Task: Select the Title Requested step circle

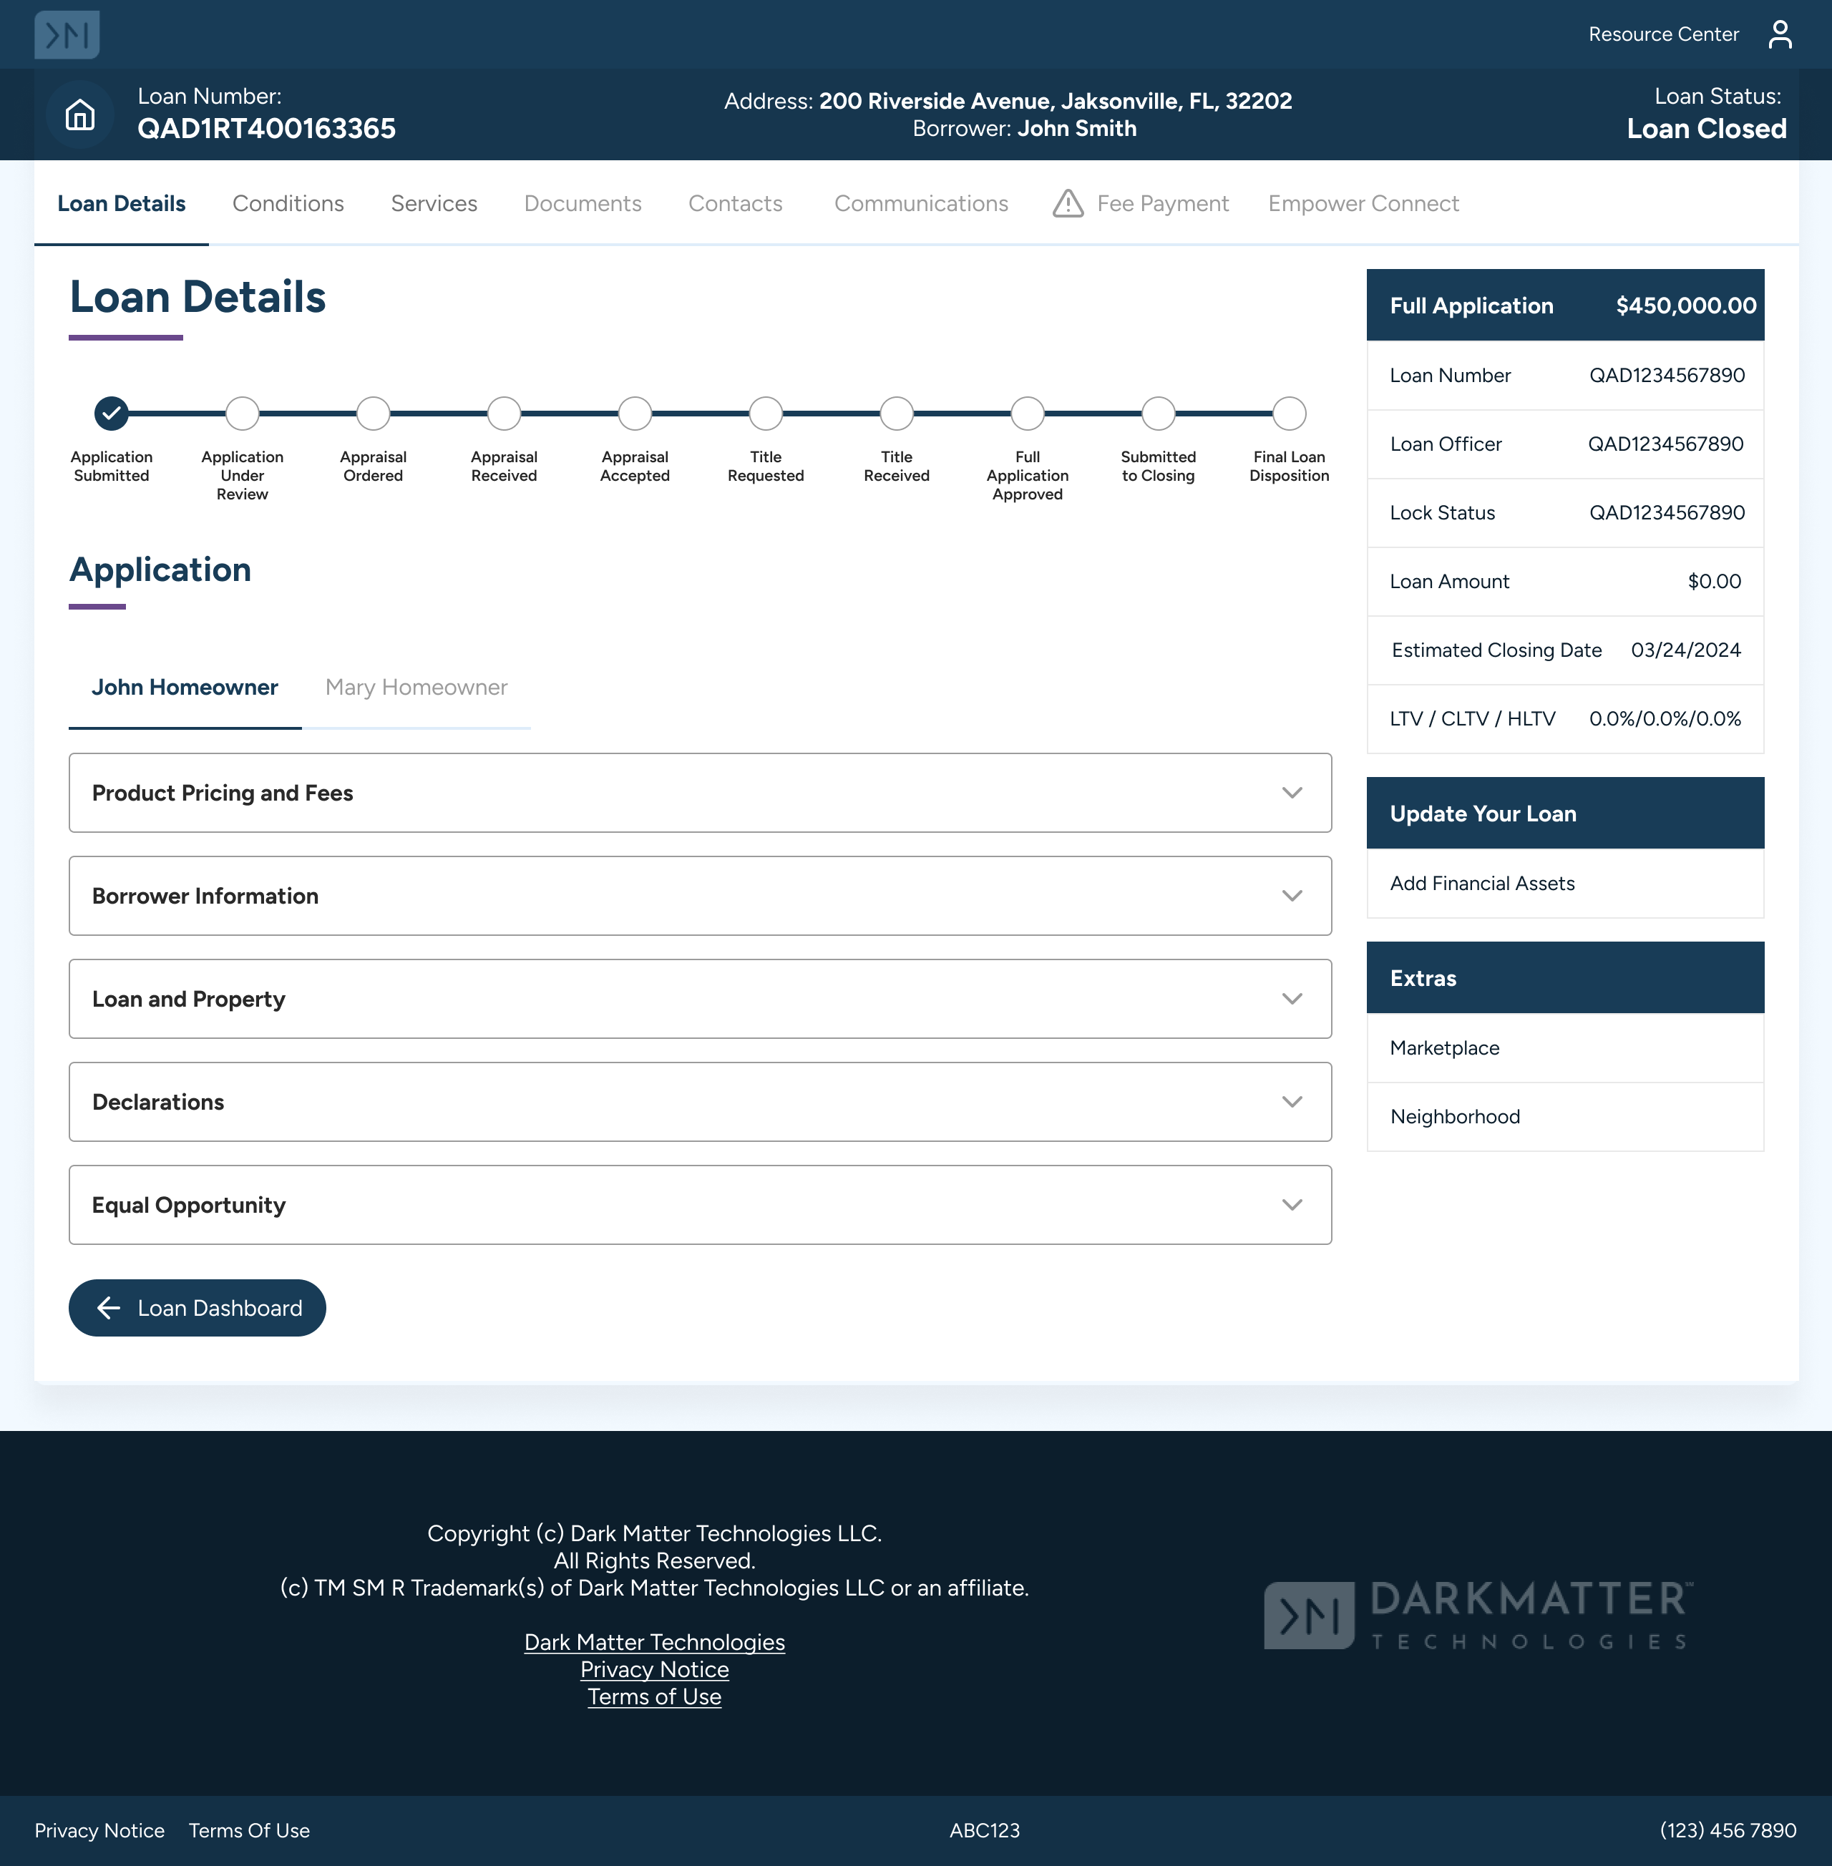Action: coord(766,414)
